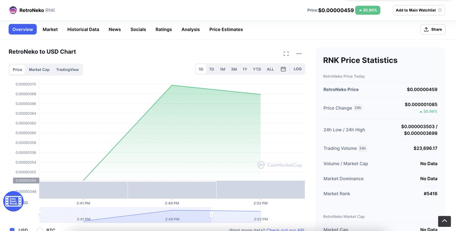Select the 1Y time range
This screenshot has width=456, height=231.
coord(245,69)
